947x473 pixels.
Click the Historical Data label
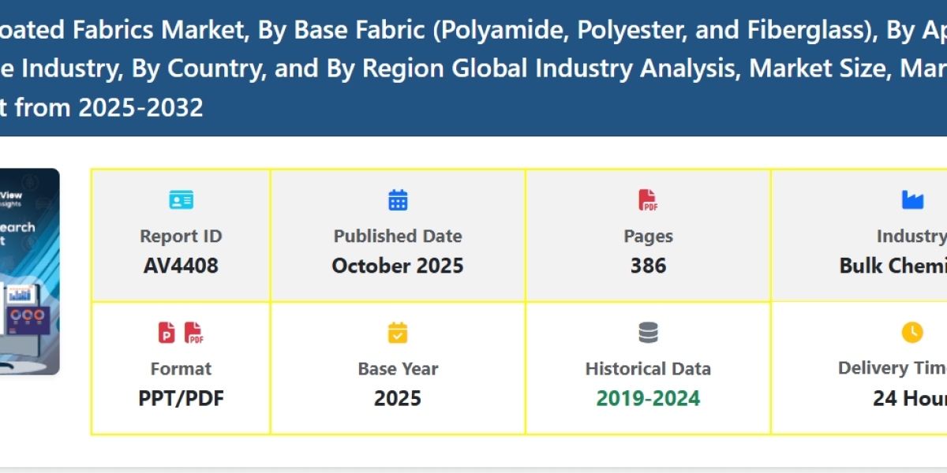coord(648,368)
